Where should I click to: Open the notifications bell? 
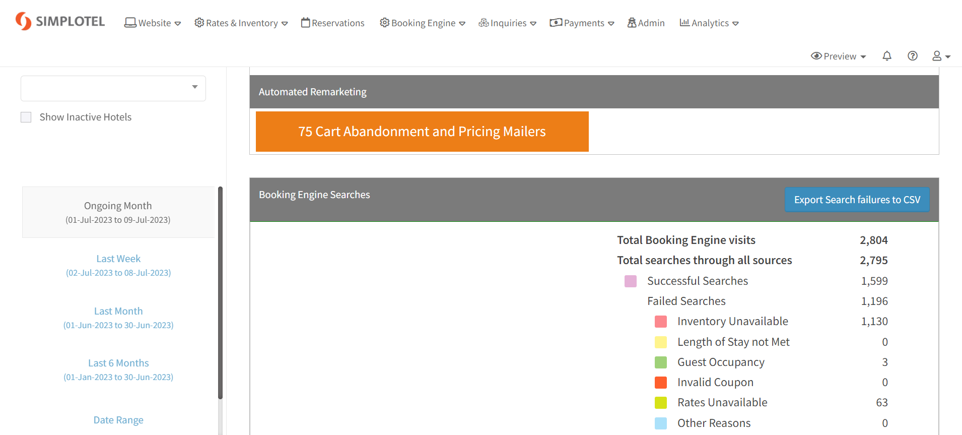[887, 56]
